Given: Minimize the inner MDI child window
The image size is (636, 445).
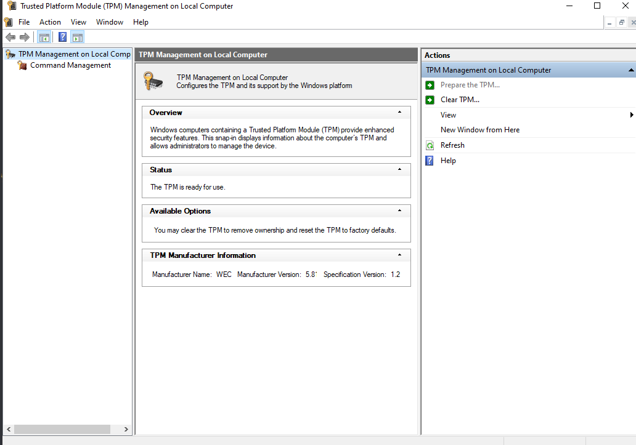Looking at the screenshot, I should [x=609, y=23].
